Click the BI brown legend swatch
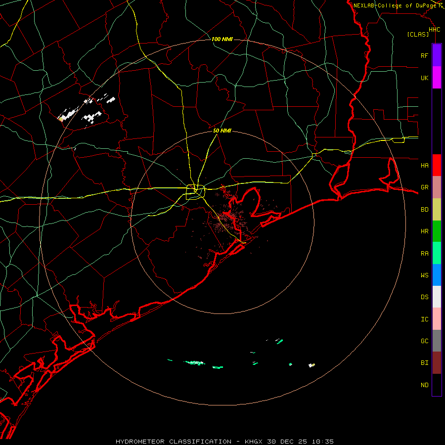Image resolution: width=445 pixels, height=445 pixels. click(437, 363)
